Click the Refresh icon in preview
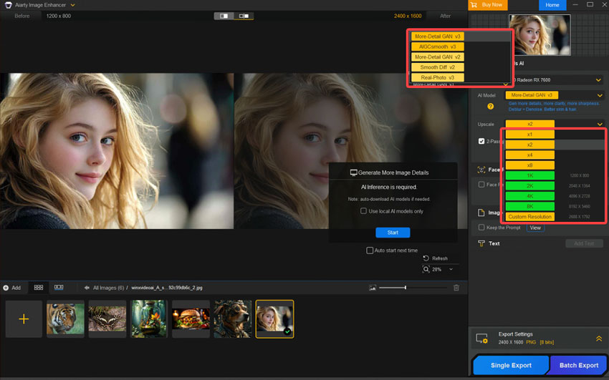The image size is (609, 380). tap(426, 258)
